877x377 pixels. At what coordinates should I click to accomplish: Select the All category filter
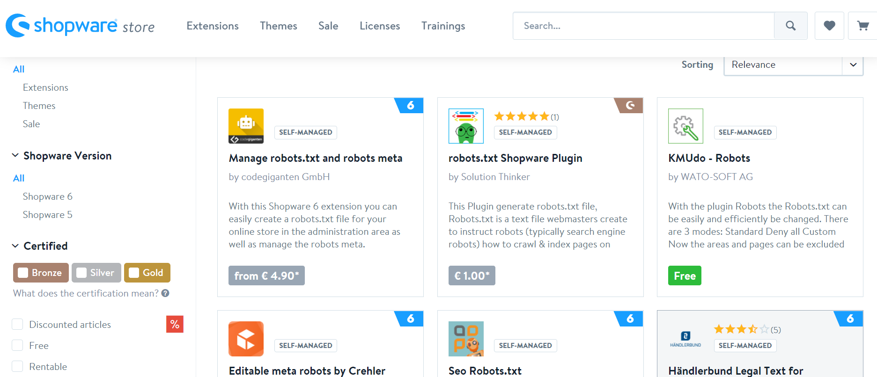19,69
